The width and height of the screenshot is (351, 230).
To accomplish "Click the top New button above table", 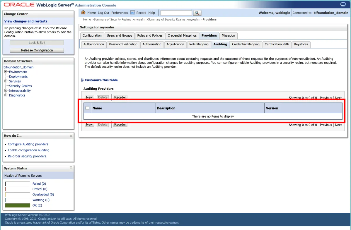I will tap(89, 97).
